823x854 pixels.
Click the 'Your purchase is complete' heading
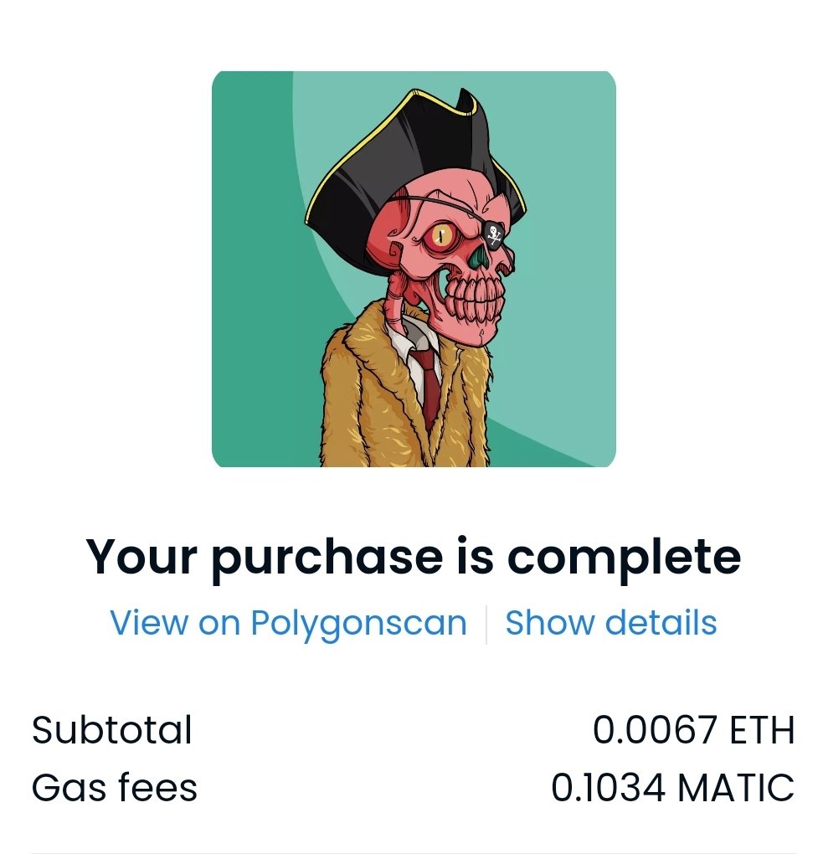(413, 557)
